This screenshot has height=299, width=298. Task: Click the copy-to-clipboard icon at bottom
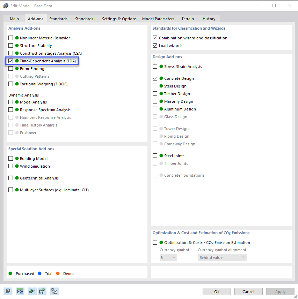(54, 291)
